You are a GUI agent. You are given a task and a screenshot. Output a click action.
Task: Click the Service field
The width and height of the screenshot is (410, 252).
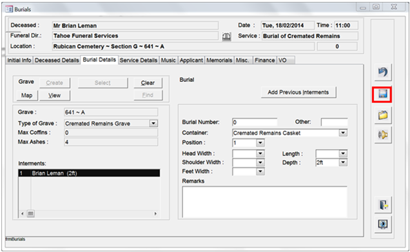click(310, 36)
